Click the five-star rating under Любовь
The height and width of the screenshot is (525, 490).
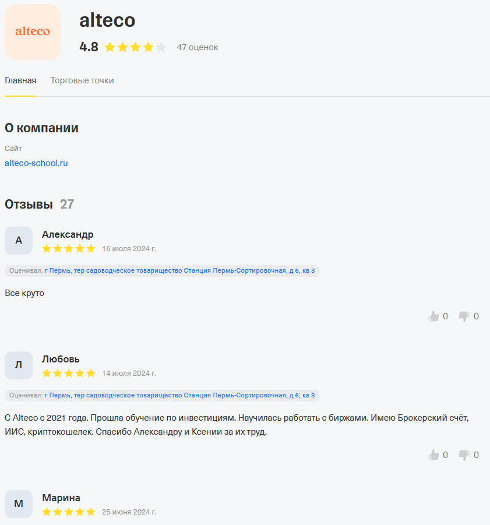click(x=69, y=373)
